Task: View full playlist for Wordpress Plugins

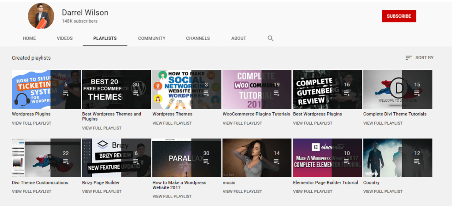Action: (31, 123)
